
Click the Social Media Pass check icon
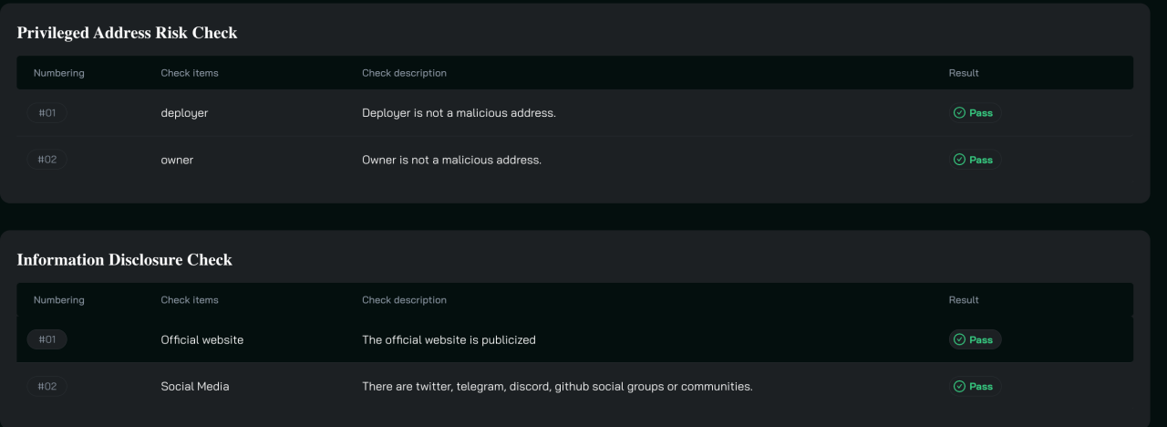(x=959, y=387)
